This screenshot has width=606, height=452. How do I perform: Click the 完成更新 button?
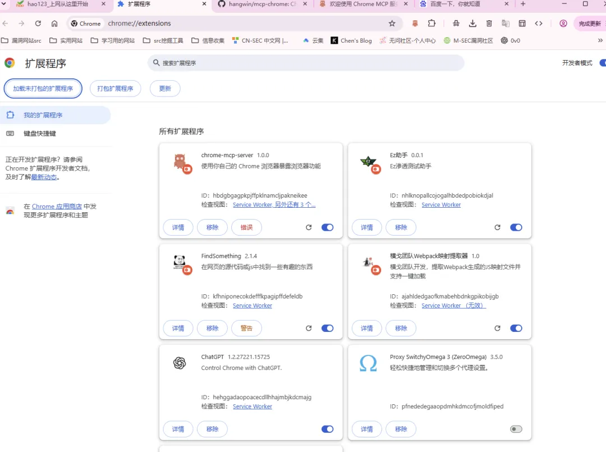point(590,24)
